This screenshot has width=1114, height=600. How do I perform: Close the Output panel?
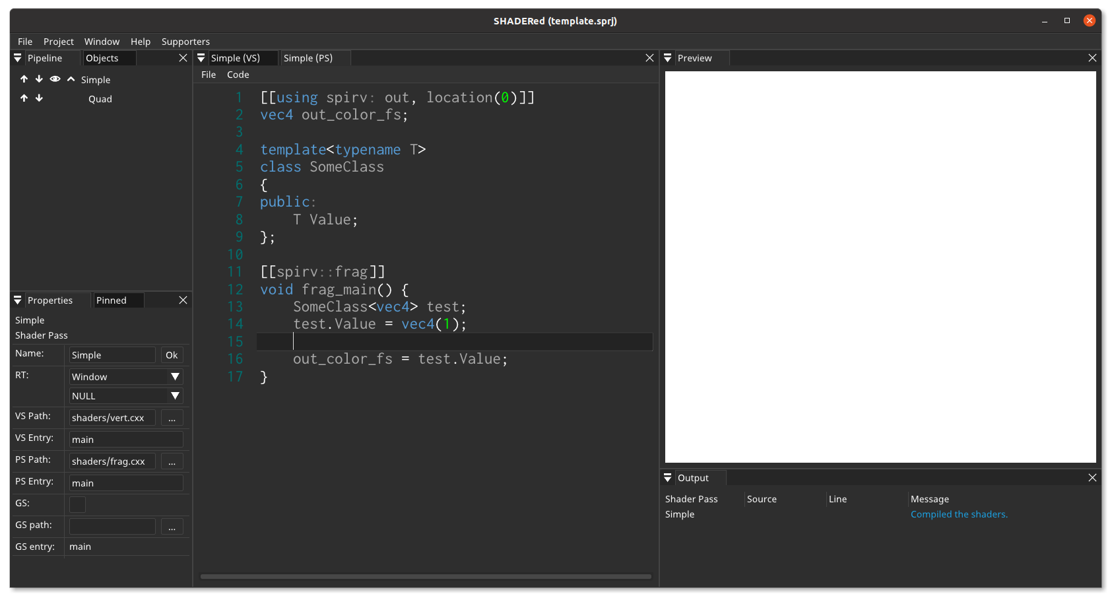[1093, 478]
